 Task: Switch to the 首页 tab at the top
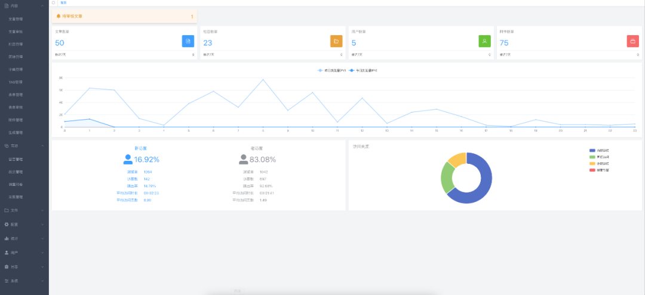(x=63, y=2)
